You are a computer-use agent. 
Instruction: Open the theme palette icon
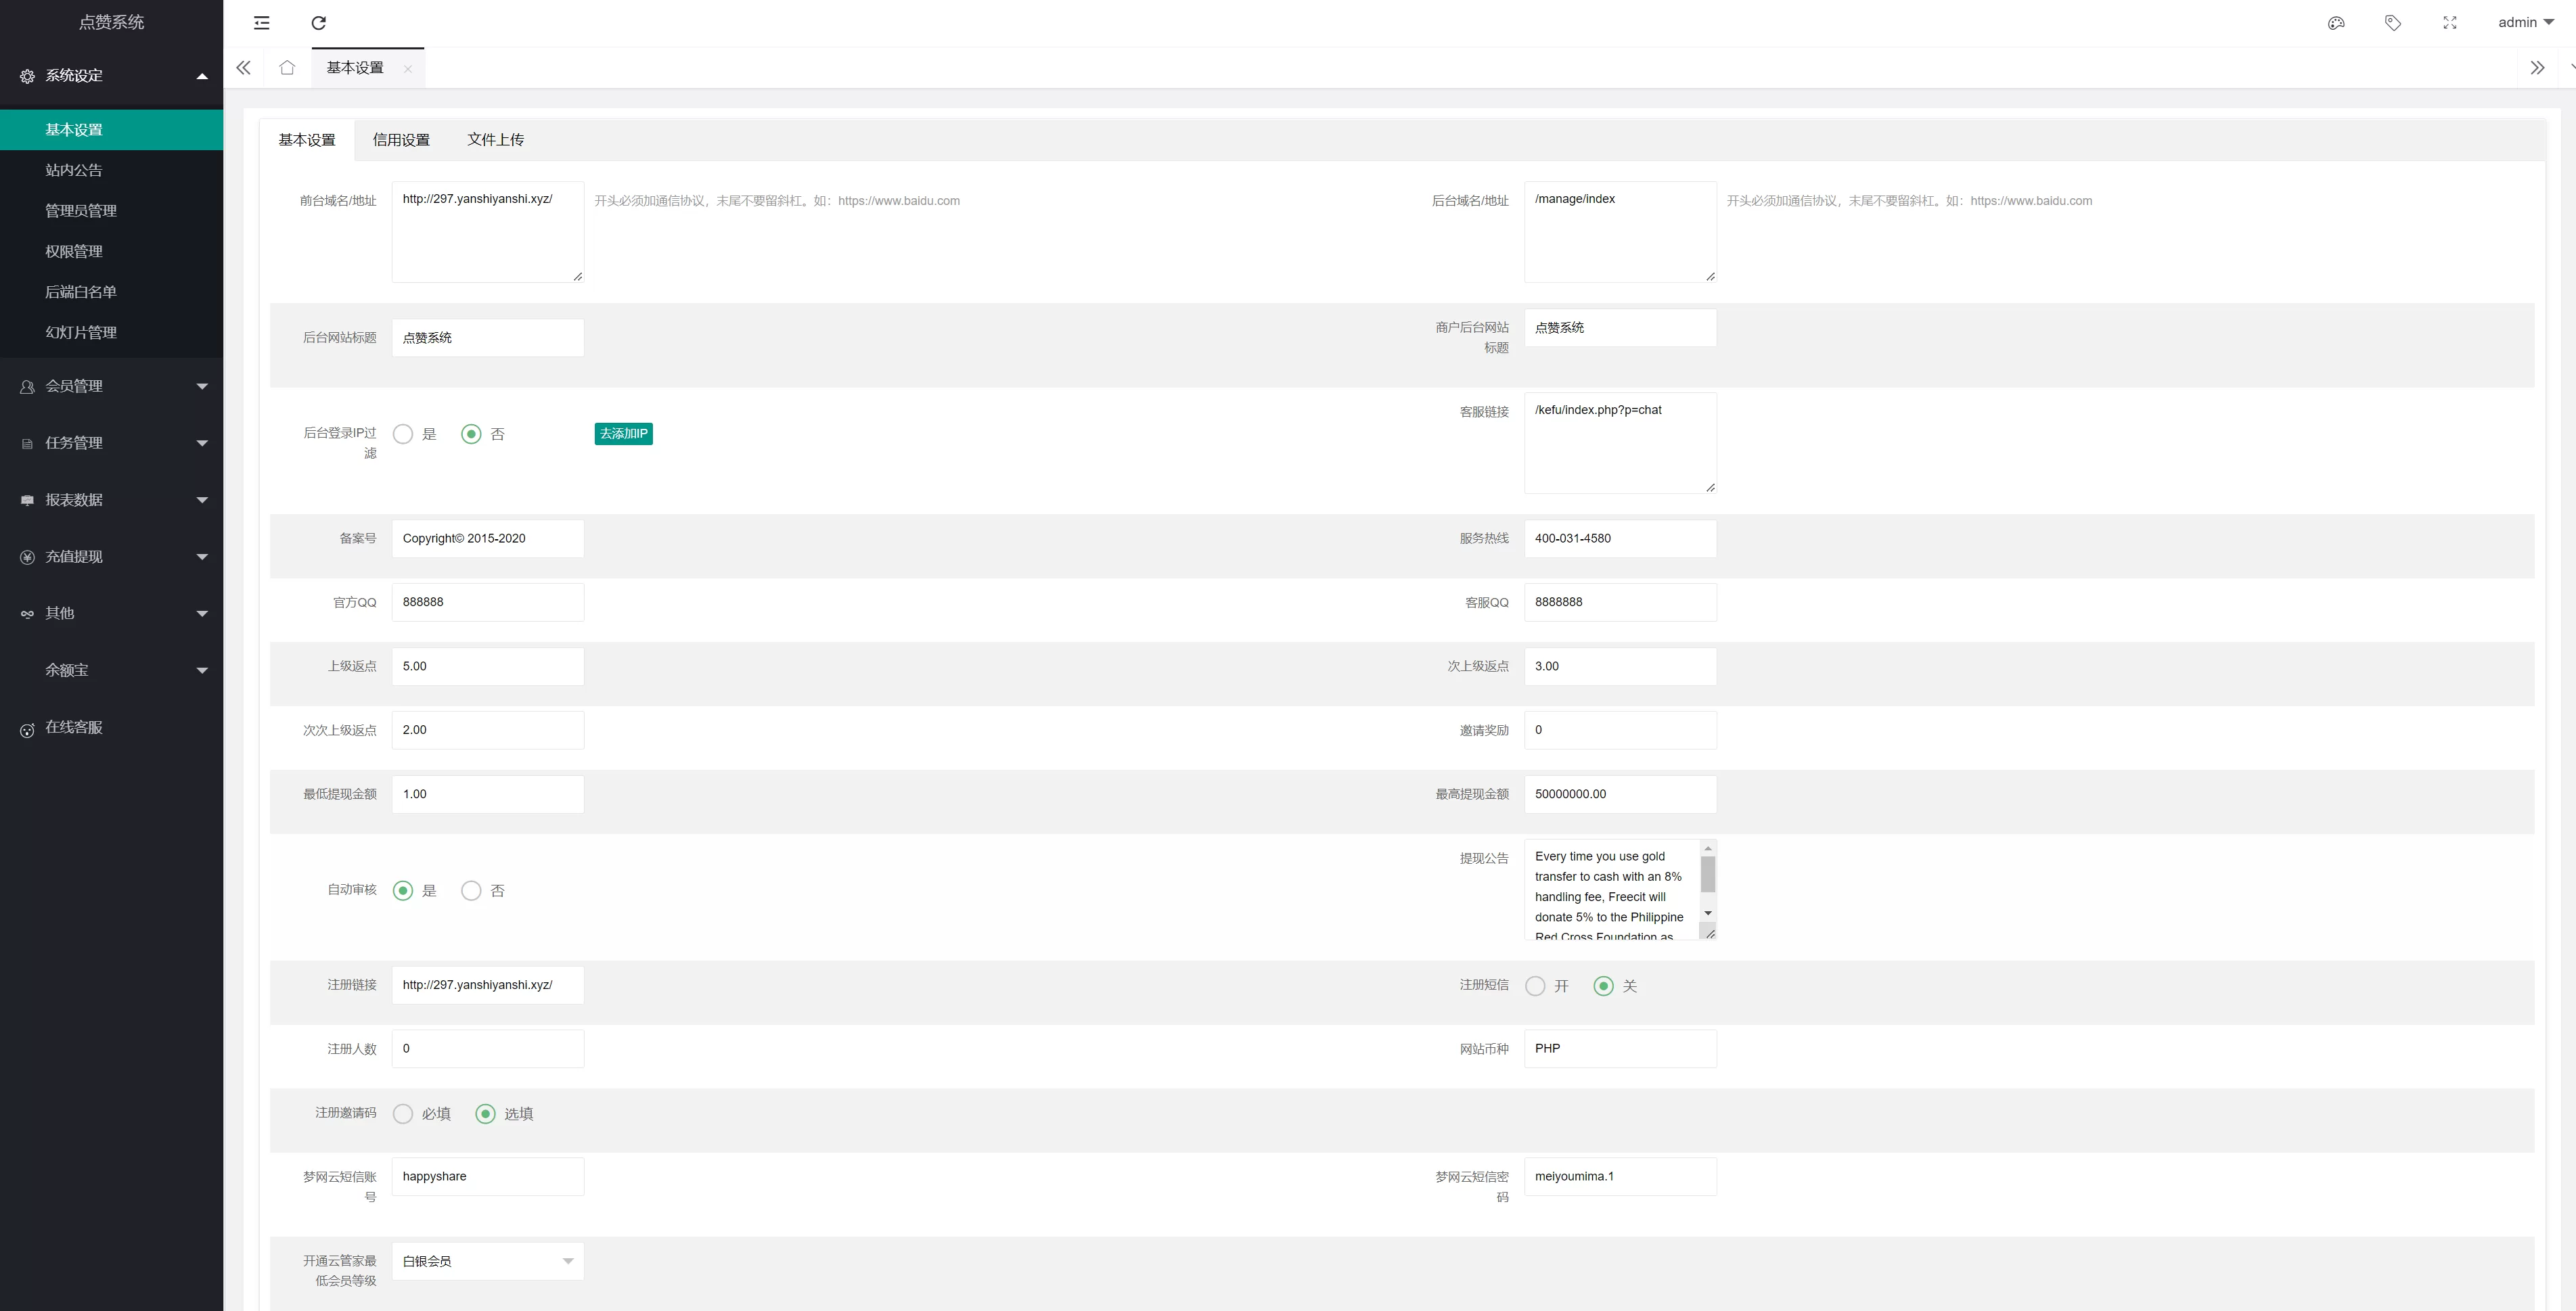2336,23
